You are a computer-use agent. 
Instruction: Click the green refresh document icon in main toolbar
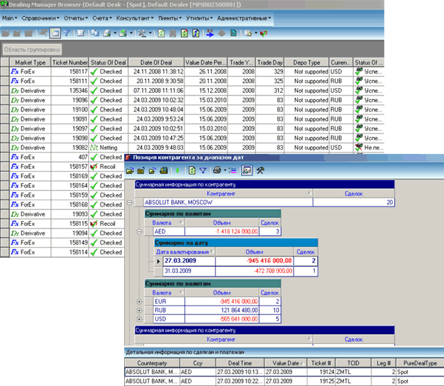(x=162, y=33)
